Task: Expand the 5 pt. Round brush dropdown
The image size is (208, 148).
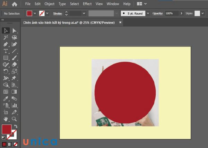Action: pyautogui.click(x=148, y=13)
